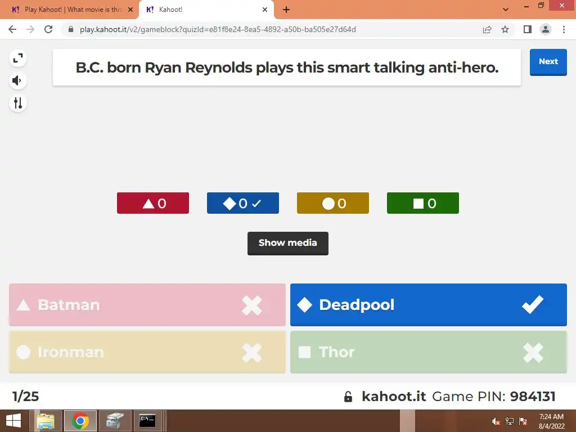The height and width of the screenshot is (432, 576).
Task: Open the Chrome three-dot menu
Action: point(564,29)
